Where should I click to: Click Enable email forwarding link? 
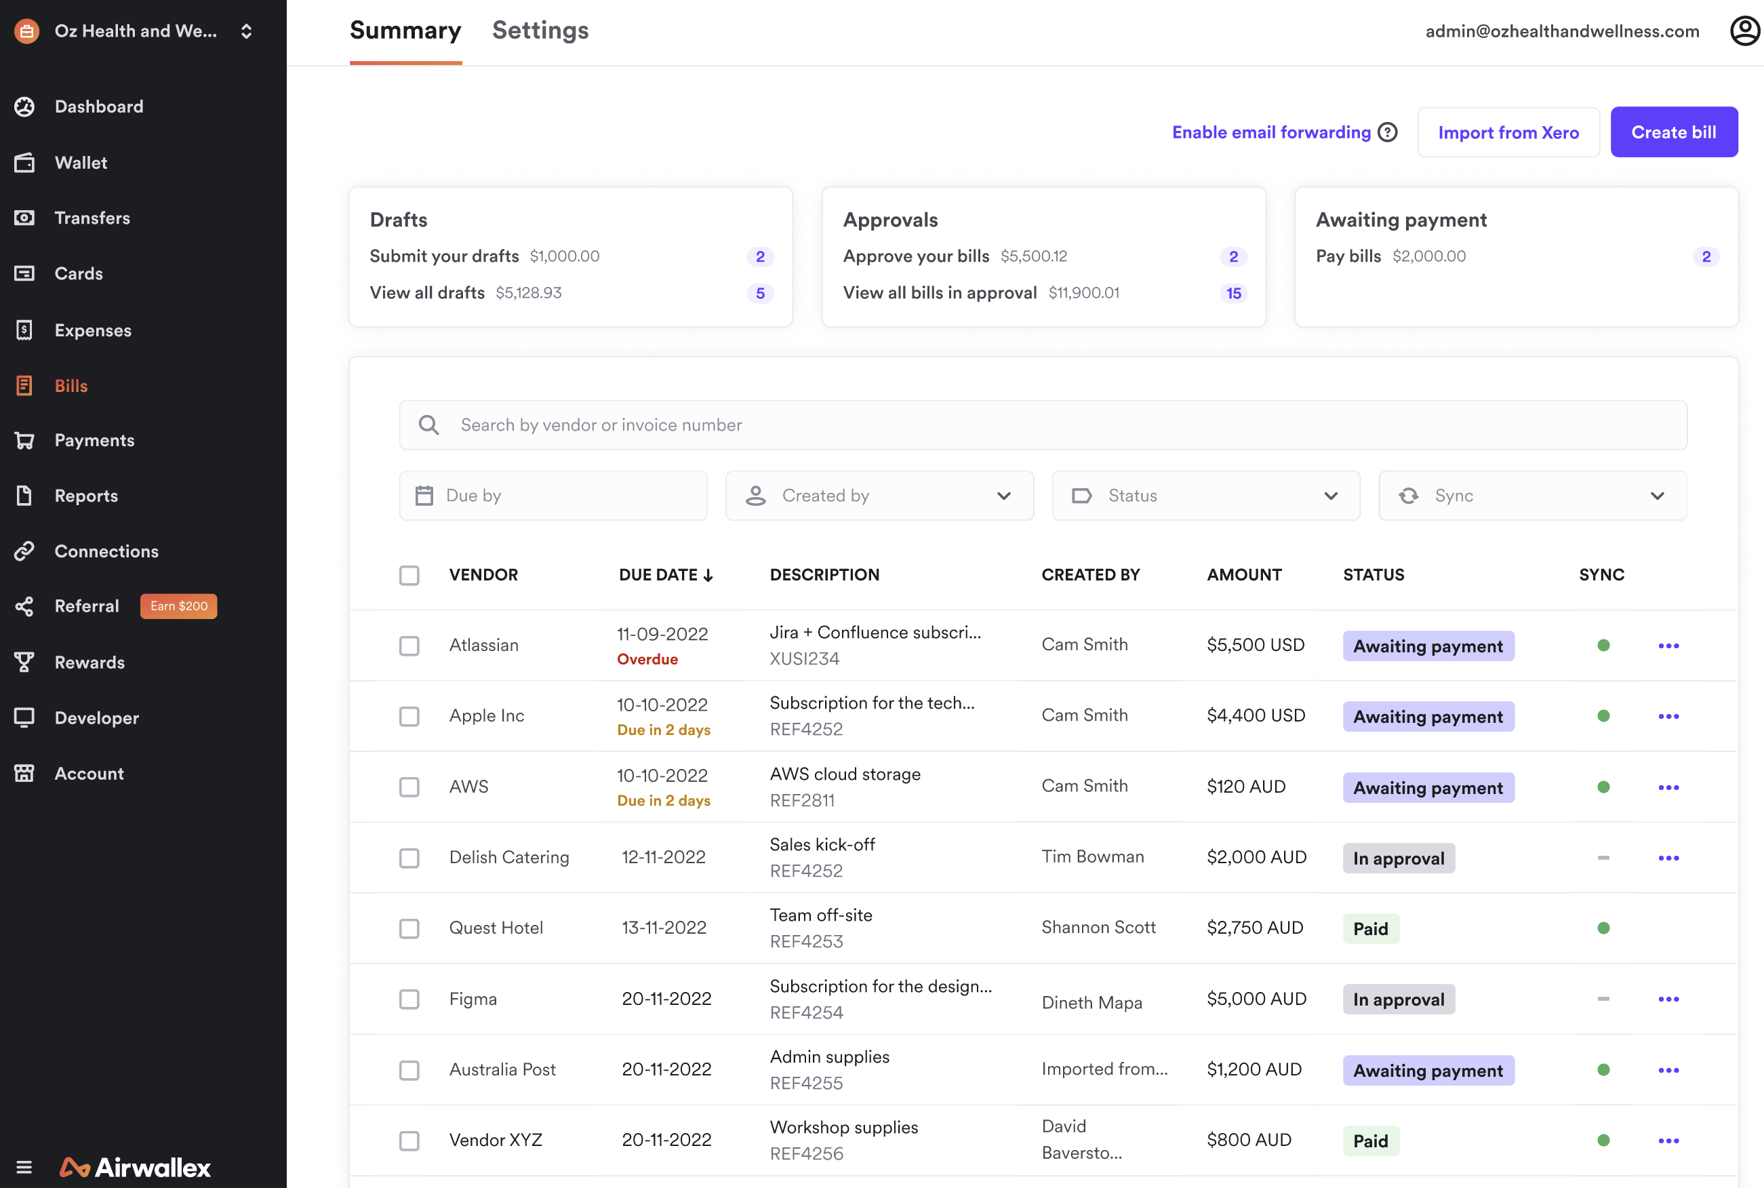(x=1271, y=133)
